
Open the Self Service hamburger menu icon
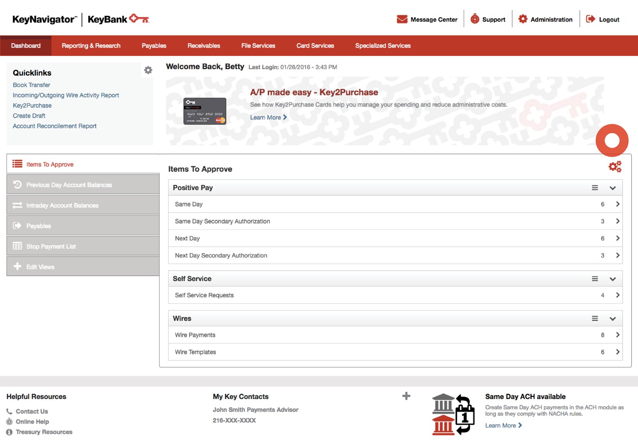click(x=595, y=278)
